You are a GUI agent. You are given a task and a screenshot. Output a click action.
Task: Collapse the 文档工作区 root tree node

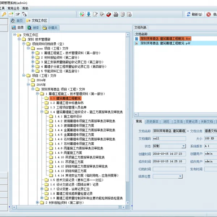point(15,35)
